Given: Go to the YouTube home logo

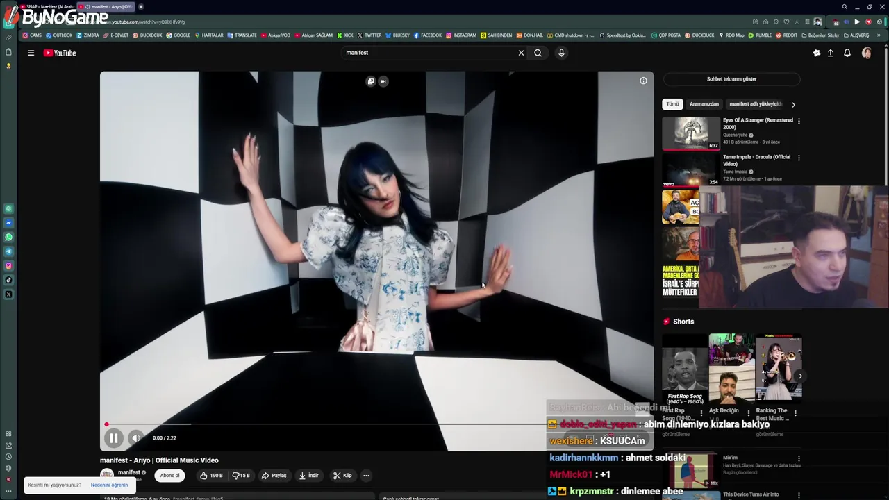Looking at the screenshot, I should 60,53.
